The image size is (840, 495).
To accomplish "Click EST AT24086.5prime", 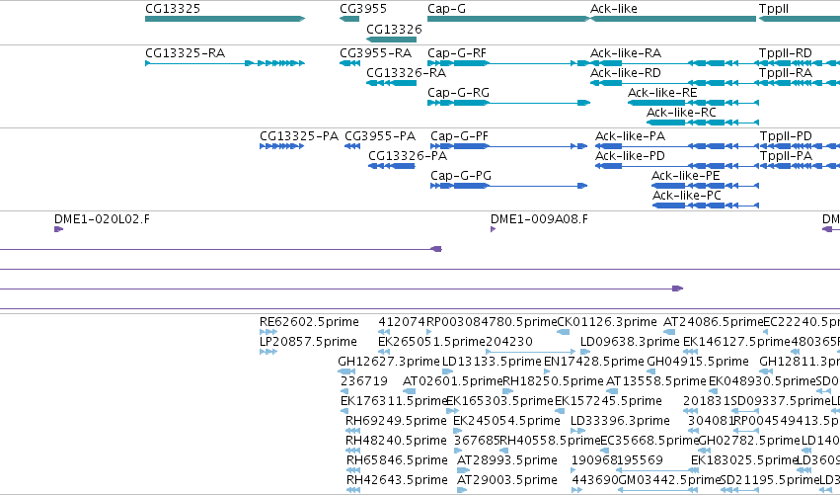I will pyautogui.click(x=669, y=333).
